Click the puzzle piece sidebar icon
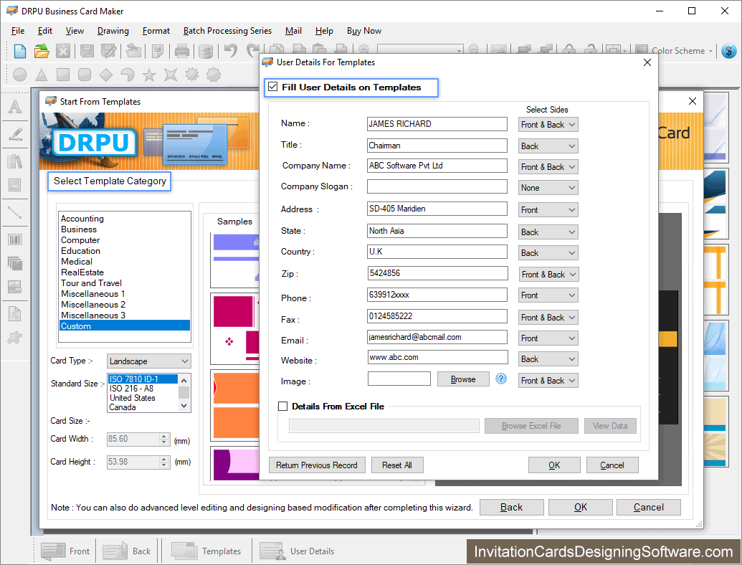This screenshot has height=565, width=742. tap(14, 338)
